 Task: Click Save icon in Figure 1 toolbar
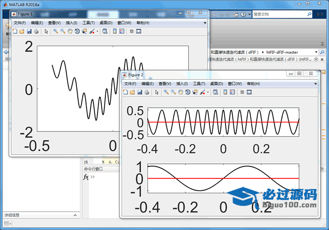(x=29, y=31)
